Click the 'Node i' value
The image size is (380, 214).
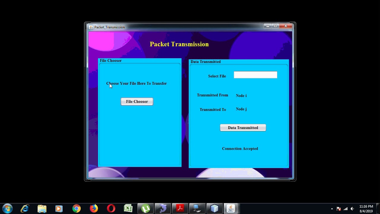pyautogui.click(x=241, y=96)
